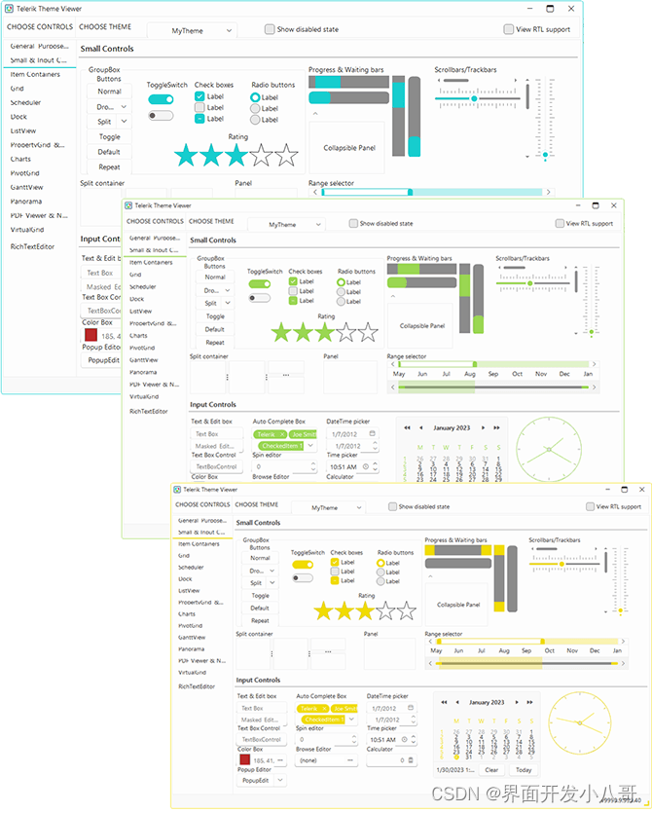Click the selected Label radio button, green window
The height and width of the screenshot is (813, 652).
click(341, 282)
